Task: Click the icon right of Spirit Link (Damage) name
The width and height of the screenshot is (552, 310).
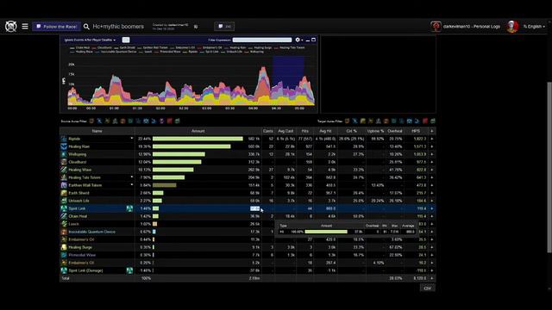Action: [129, 270]
